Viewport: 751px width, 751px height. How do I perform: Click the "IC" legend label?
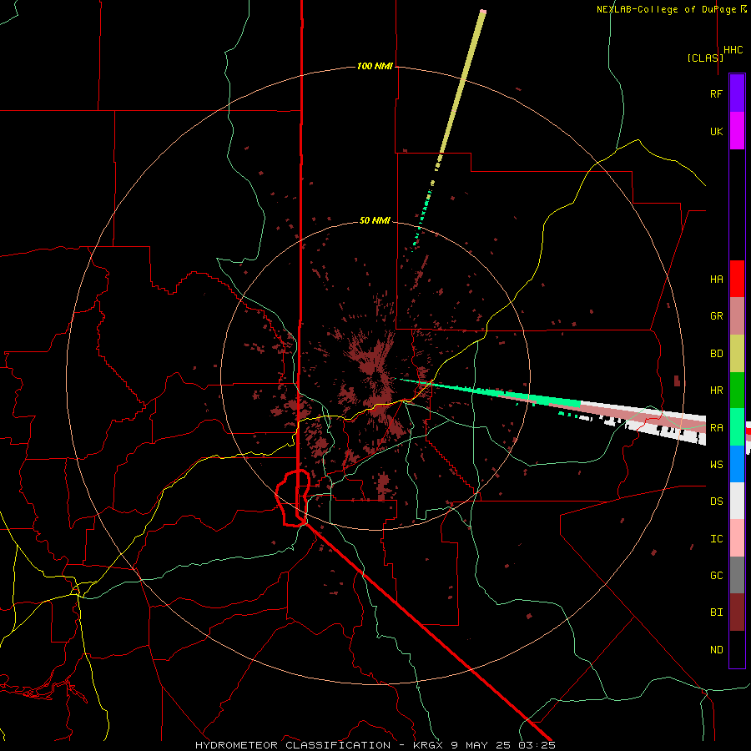716,538
